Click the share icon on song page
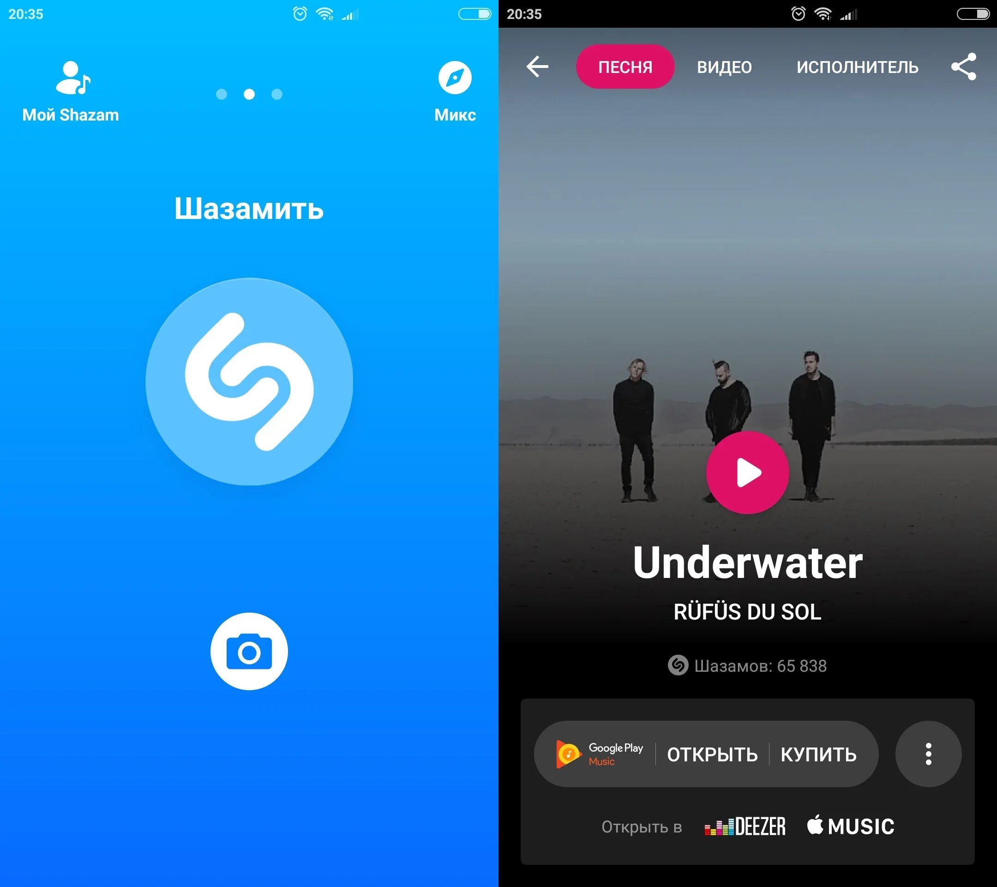The image size is (997, 887). coord(965,67)
